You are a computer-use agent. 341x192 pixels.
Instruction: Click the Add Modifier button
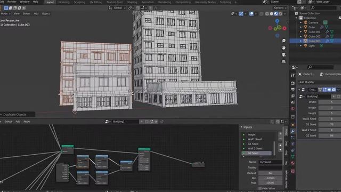319,82
